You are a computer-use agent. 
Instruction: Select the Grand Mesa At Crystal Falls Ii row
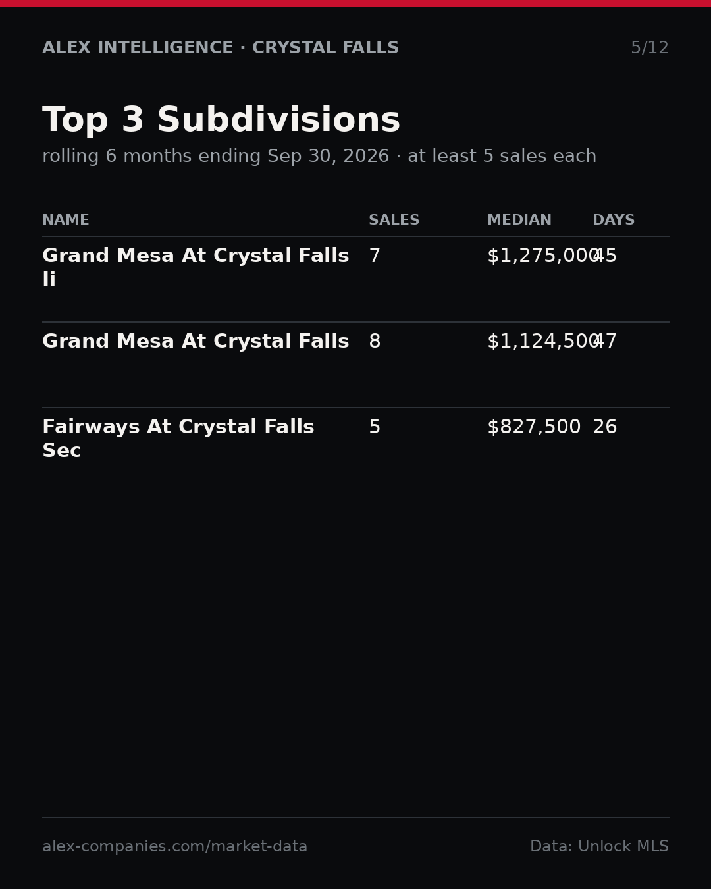coord(355,279)
